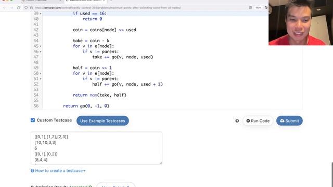The height and width of the screenshot is (187, 333).
Task: Click testcase line '[10,10,3,3]'
Action: click(45, 142)
